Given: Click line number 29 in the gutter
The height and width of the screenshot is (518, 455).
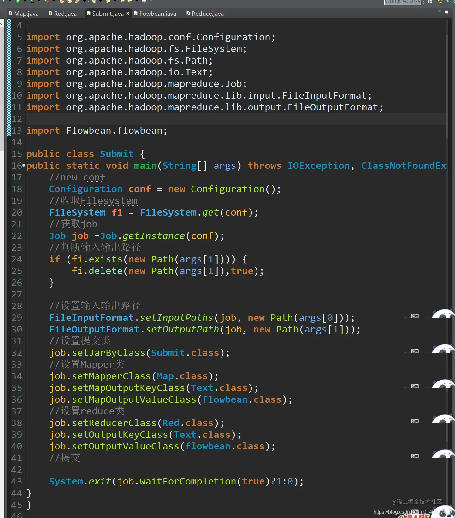Looking at the screenshot, I should pyautogui.click(x=17, y=318).
